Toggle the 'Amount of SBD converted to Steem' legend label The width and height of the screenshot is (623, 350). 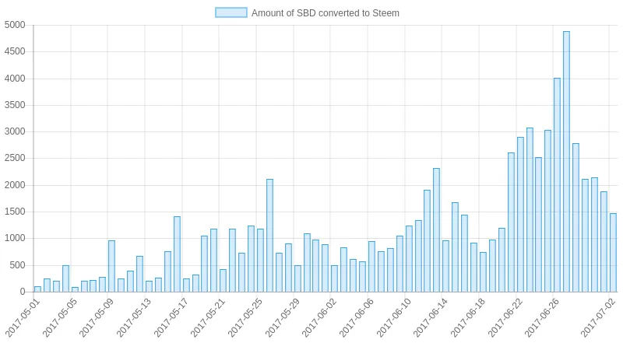325,13
